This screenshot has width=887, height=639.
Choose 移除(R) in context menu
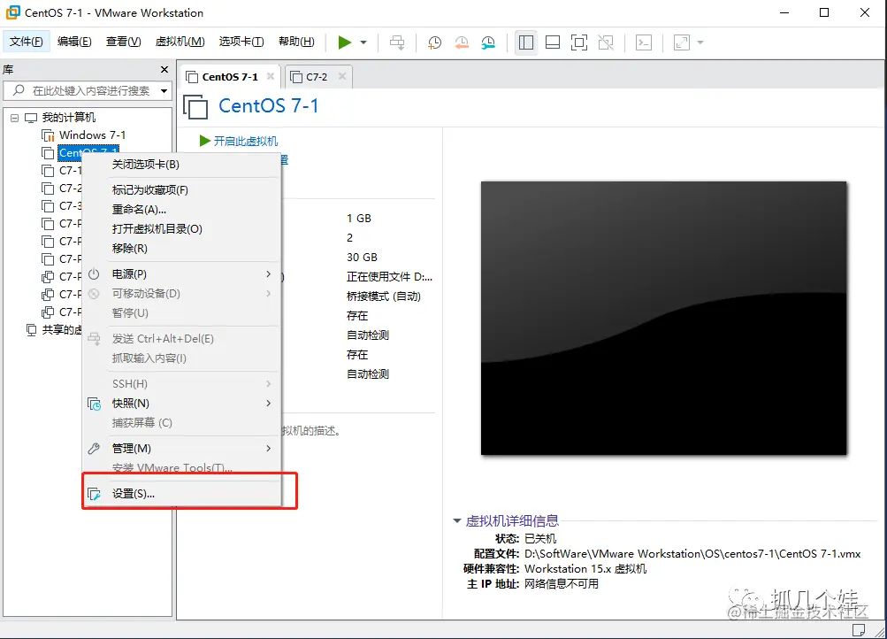coord(181,249)
